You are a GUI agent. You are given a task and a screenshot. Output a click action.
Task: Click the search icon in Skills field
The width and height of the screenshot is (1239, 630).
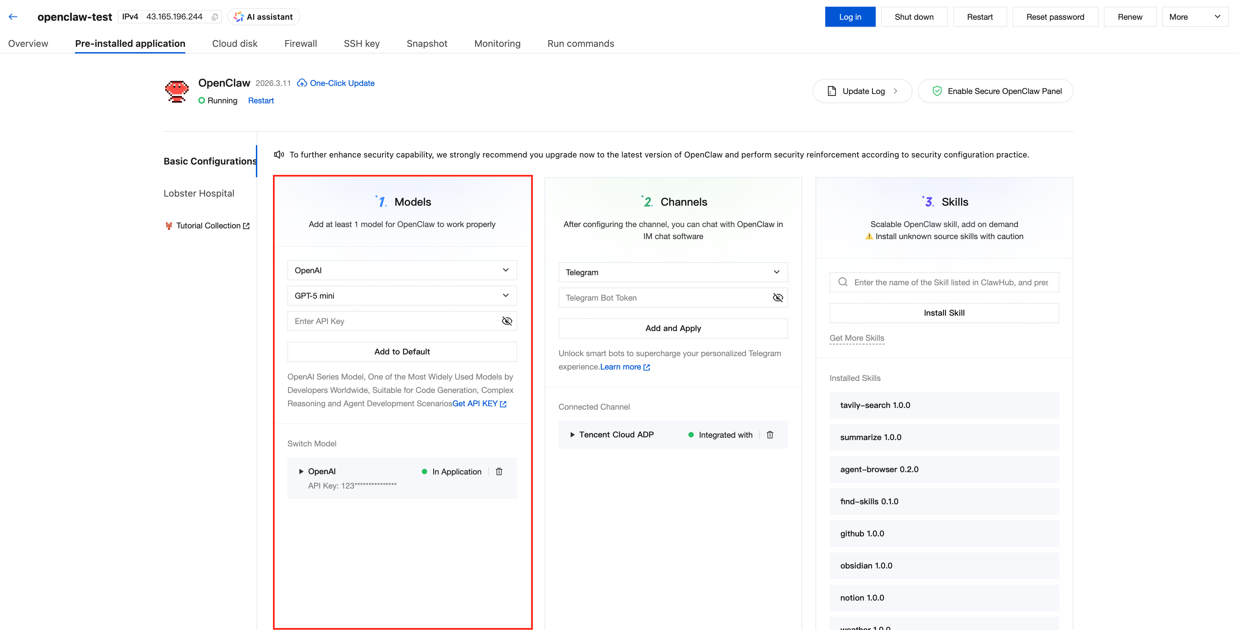tap(843, 282)
